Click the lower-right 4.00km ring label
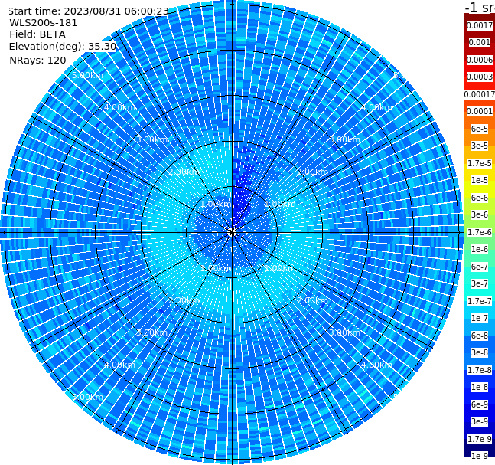The width and height of the screenshot is (495, 465). click(x=377, y=365)
